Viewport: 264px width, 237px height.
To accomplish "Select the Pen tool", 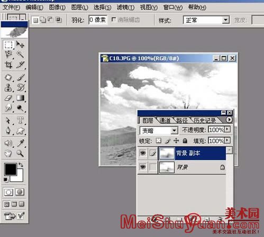I will tap(8, 131).
